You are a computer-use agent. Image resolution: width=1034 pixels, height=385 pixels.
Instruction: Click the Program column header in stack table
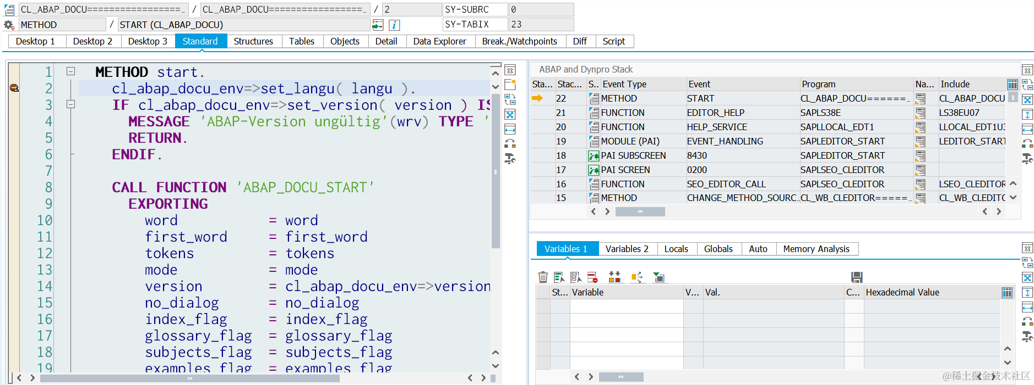[856, 84]
